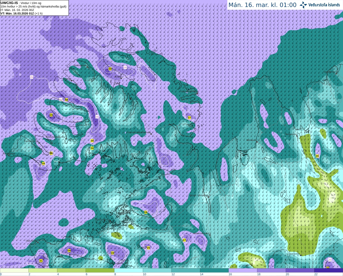Click the Reykir í Hrútafirði station label

click(199, 195)
